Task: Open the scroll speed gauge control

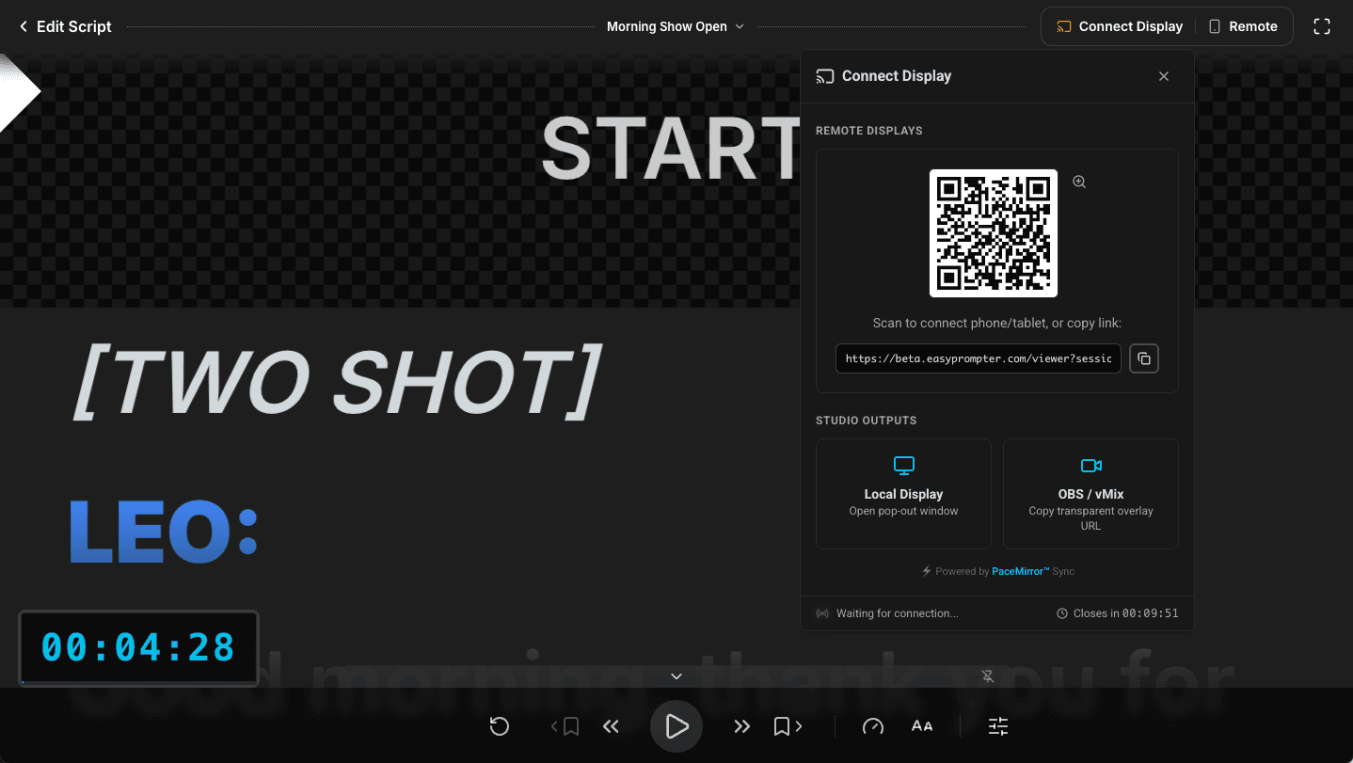Action: (873, 726)
